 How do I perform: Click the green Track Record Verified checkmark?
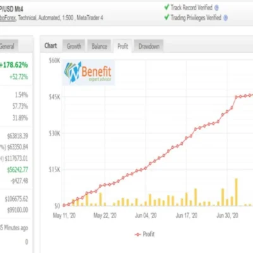pos(167,8)
